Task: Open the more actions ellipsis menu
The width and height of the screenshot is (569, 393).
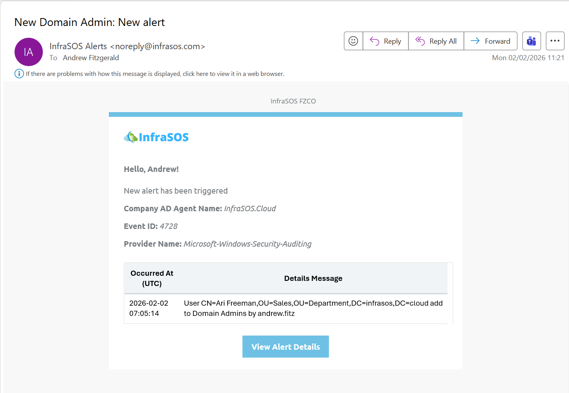Action: point(555,41)
